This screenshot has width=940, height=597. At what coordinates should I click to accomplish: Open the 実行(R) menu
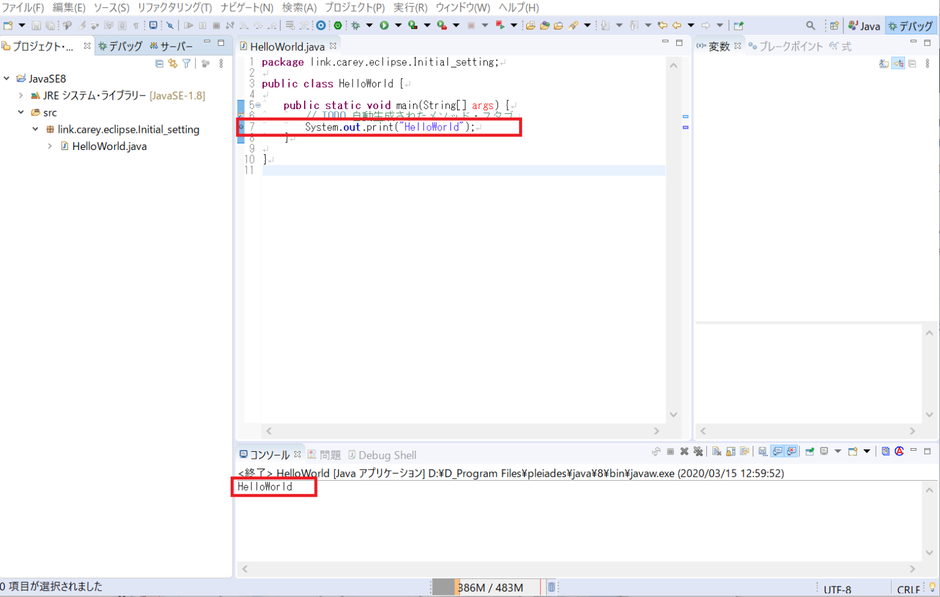coord(410,7)
